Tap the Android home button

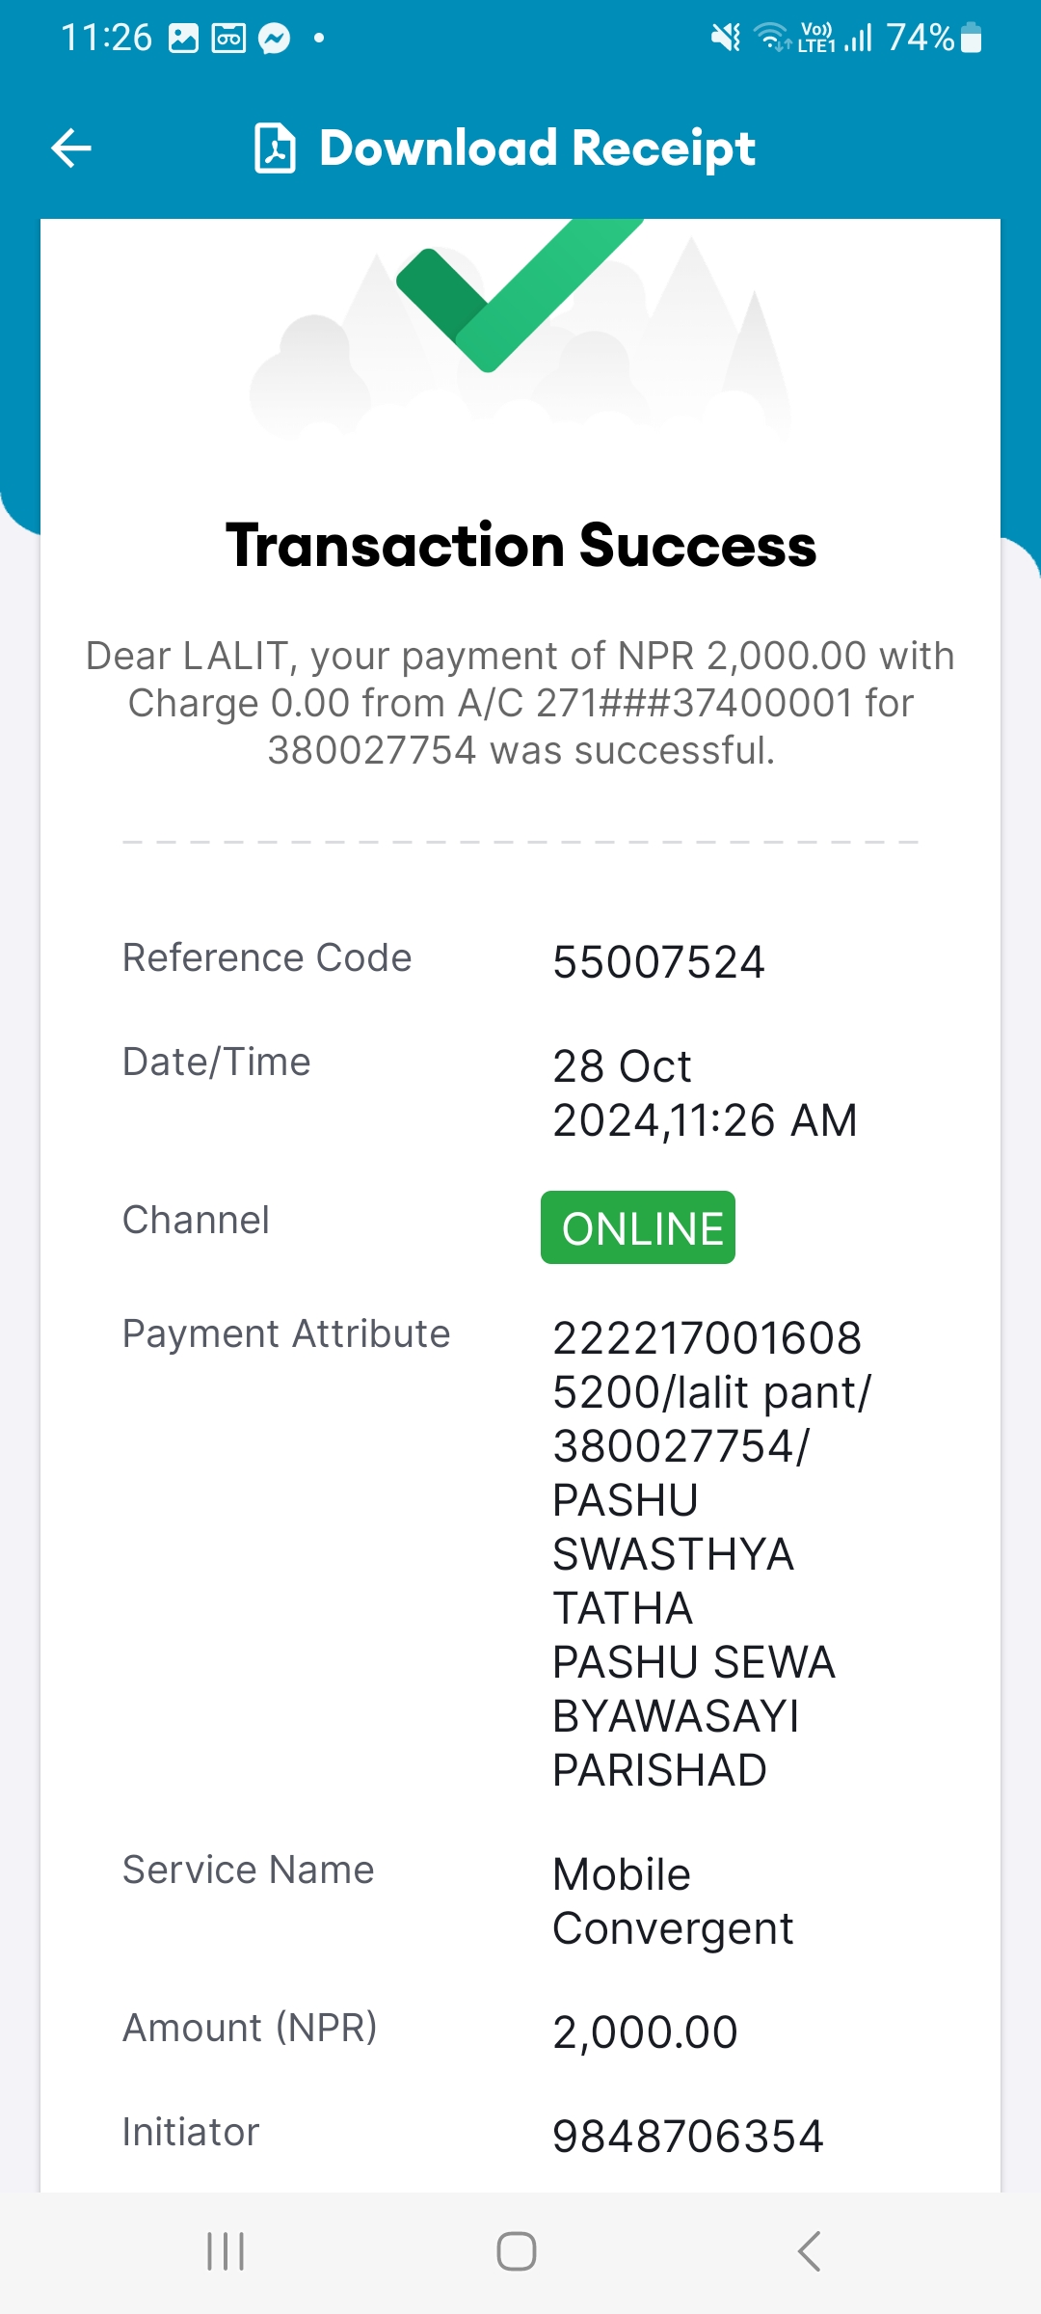point(517,2251)
